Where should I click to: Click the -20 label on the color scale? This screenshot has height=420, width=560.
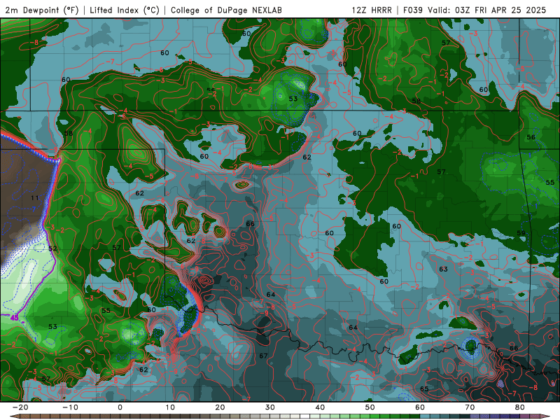(20, 407)
